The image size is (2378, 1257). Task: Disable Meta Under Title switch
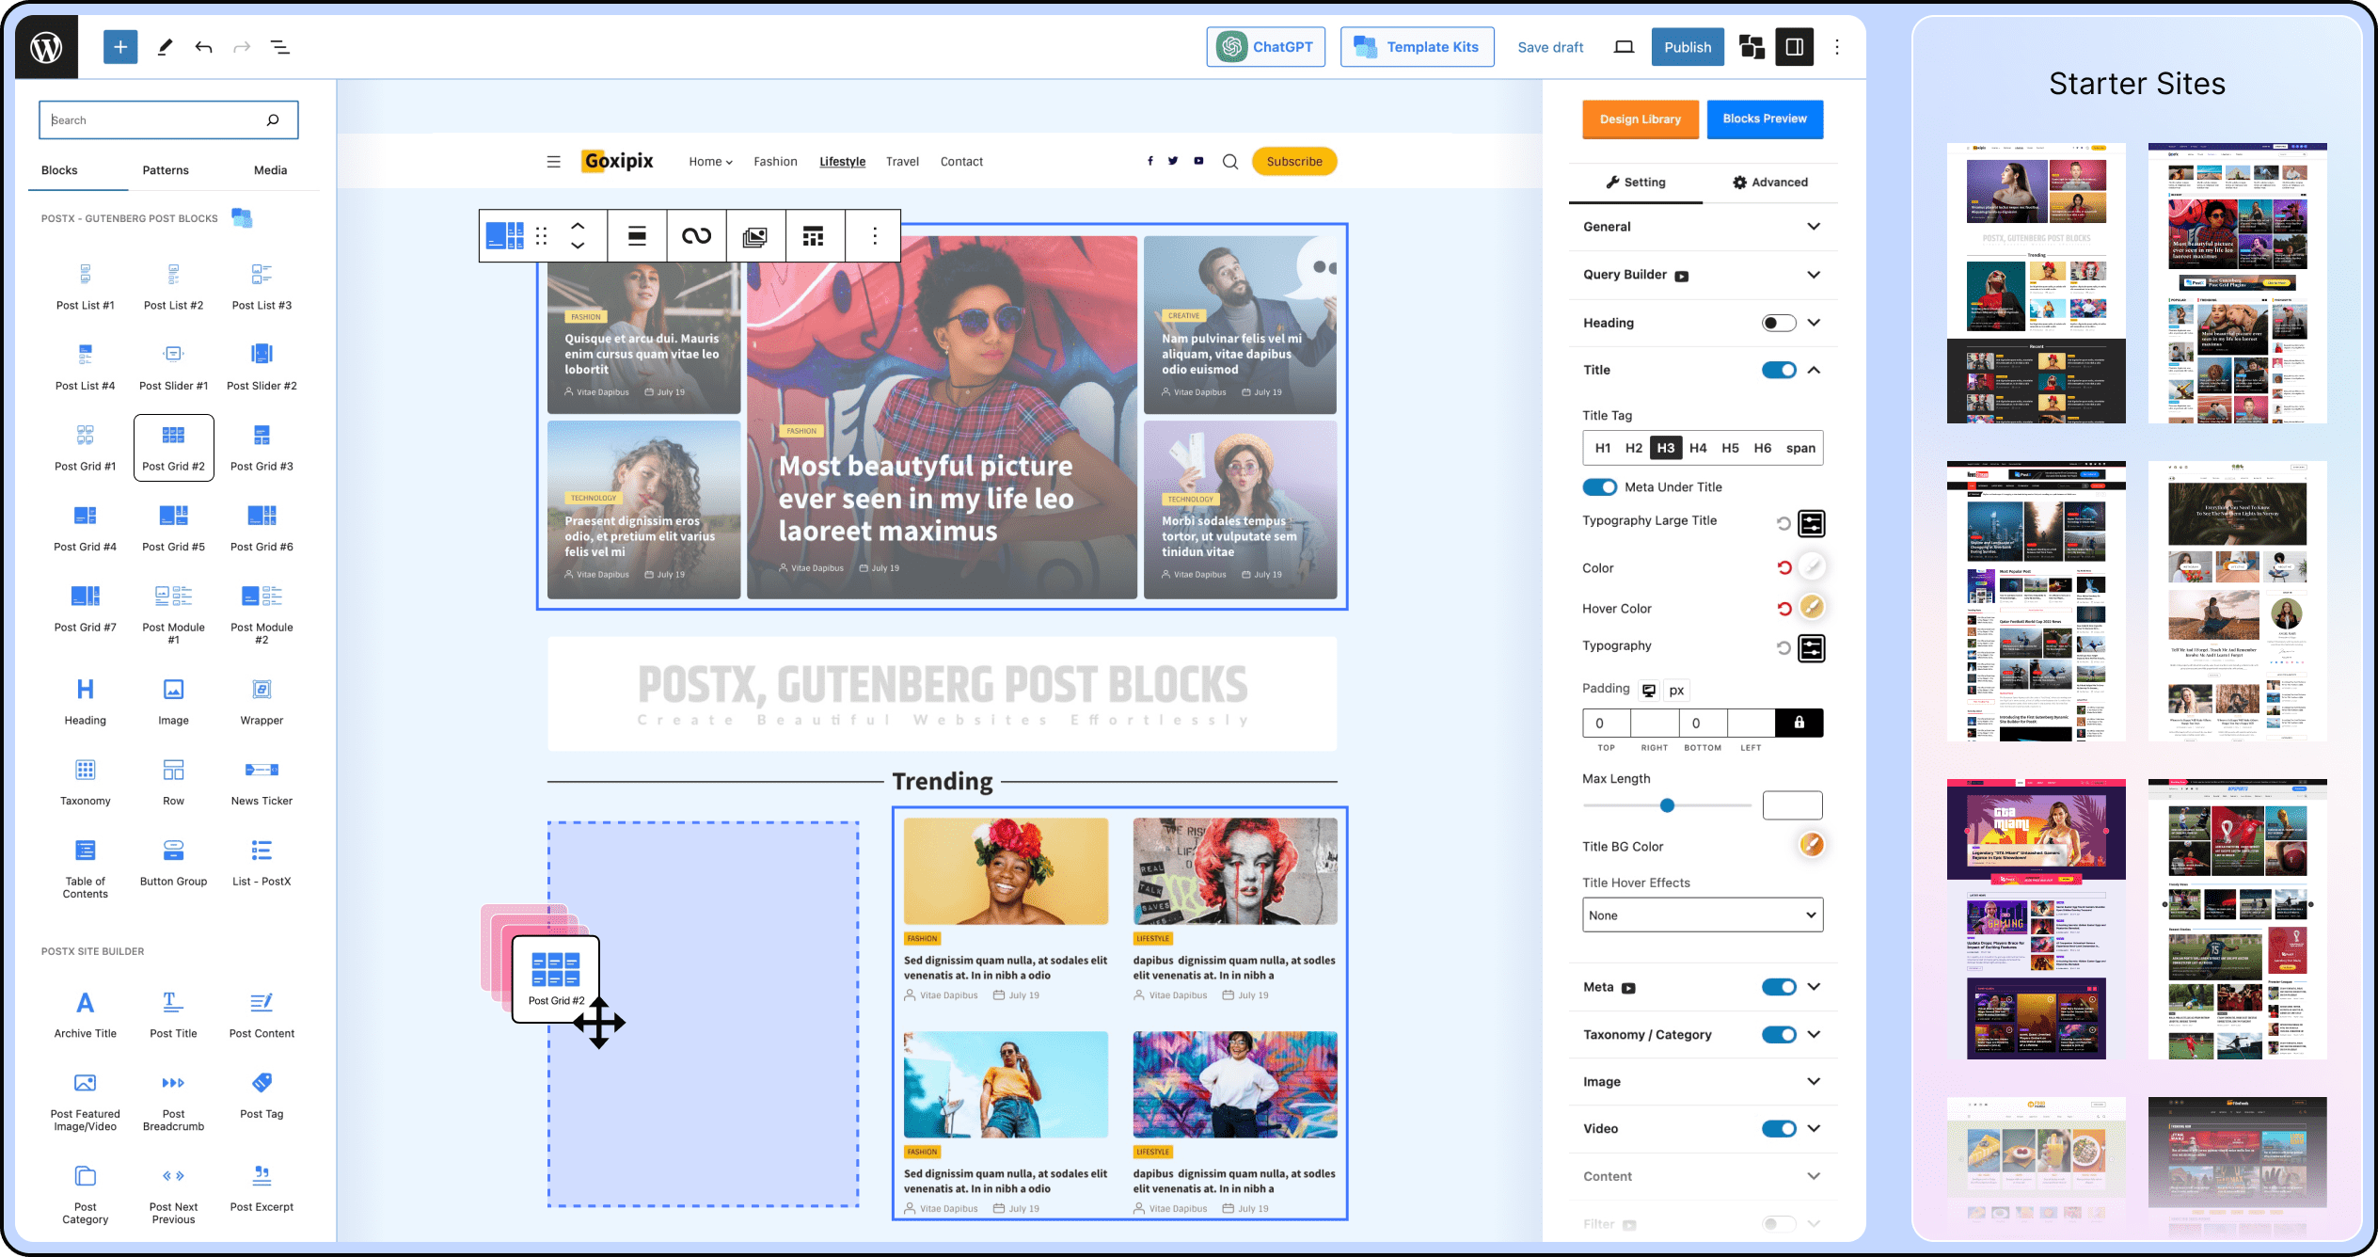coord(1599,487)
